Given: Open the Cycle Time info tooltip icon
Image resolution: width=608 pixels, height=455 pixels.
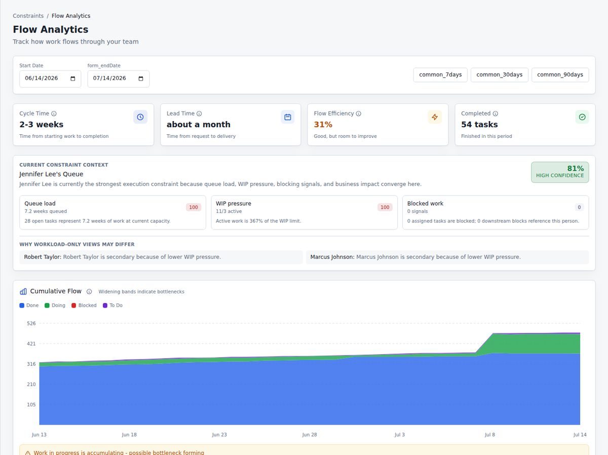Looking at the screenshot, I should 54,114.
